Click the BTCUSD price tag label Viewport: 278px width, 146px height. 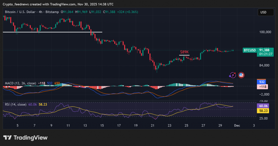[249, 50]
